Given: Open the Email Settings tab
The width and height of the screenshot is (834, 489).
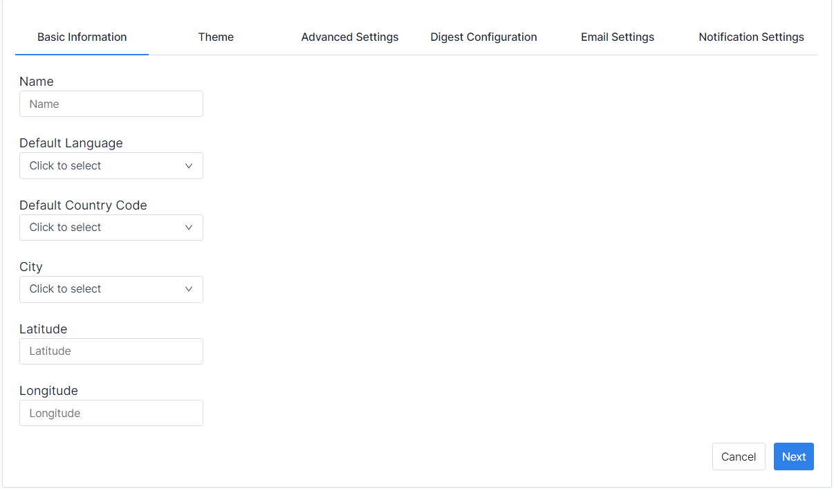Looking at the screenshot, I should tap(617, 37).
